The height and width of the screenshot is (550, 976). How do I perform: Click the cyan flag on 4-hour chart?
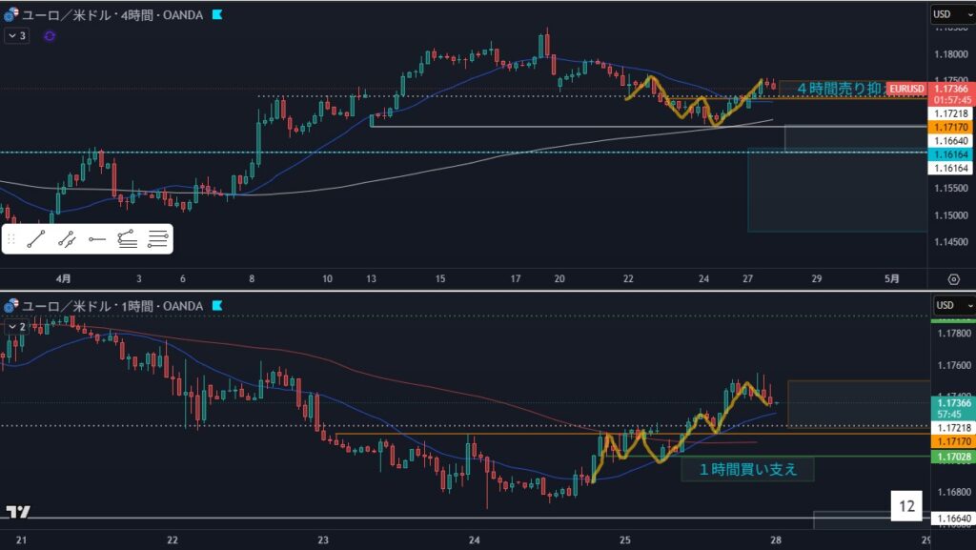tap(218, 14)
